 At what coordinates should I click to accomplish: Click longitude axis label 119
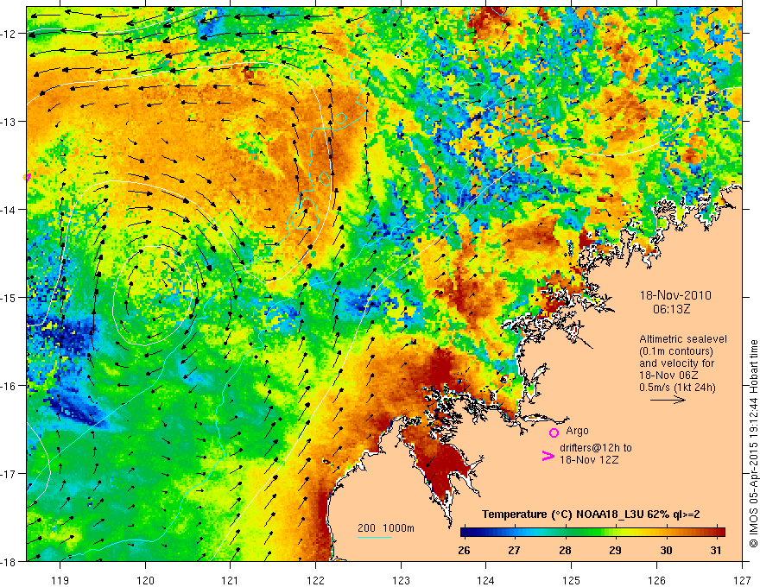click(x=60, y=580)
